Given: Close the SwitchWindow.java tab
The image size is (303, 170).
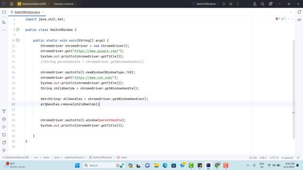Looking at the screenshot, I should click(43, 12).
